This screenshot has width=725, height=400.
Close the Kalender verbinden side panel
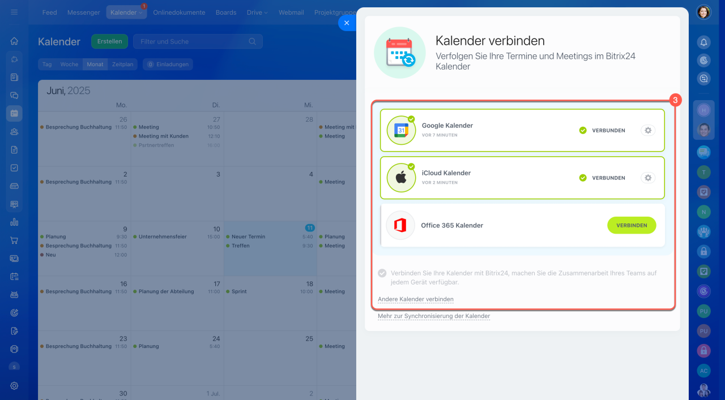pyautogui.click(x=347, y=23)
